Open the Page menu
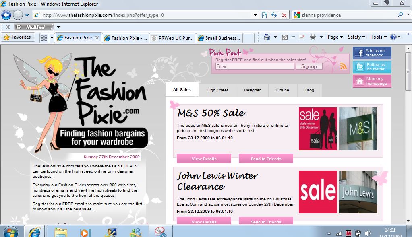 point(335,37)
